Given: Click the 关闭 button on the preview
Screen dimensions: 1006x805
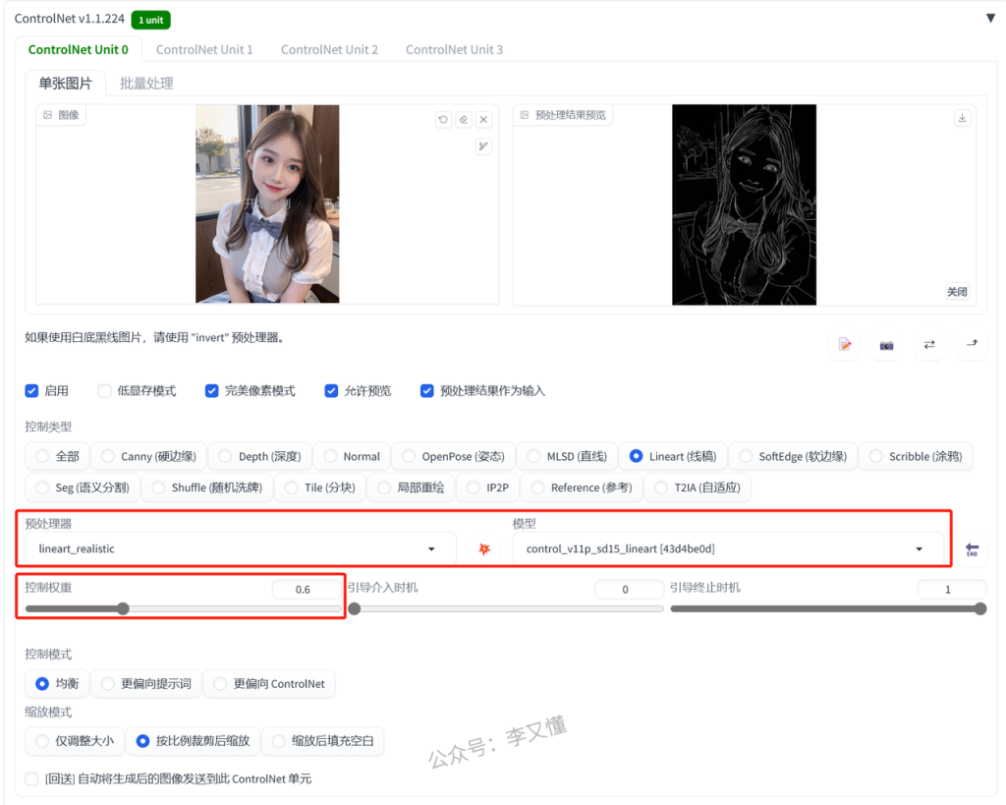Looking at the screenshot, I should tap(956, 292).
